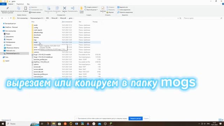This screenshot has height=126, width=224.
Task: Open the Windows Start button
Action: point(3,124)
